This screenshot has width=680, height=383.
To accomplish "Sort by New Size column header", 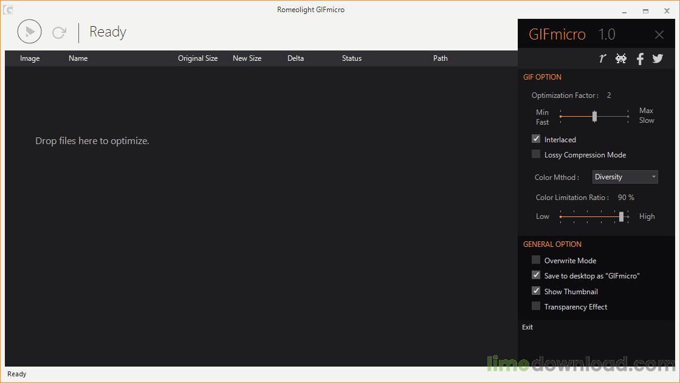I will pos(247,58).
